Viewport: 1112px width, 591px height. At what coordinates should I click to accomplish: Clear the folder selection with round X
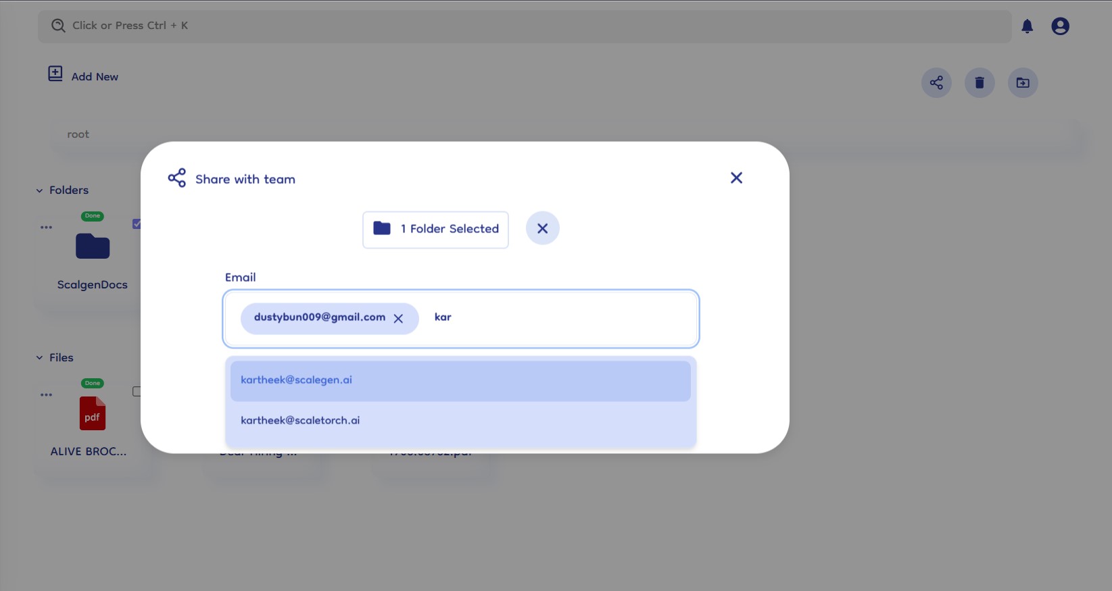542,228
